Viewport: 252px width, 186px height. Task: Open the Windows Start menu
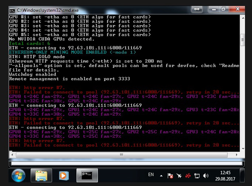pyautogui.click(x=18, y=176)
